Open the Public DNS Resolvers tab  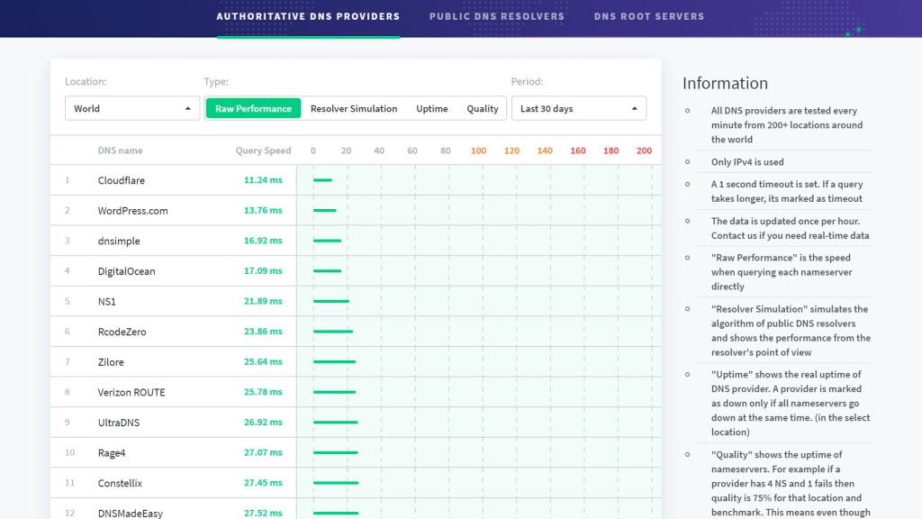click(x=497, y=16)
